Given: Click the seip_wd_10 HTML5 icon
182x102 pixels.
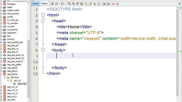Looking at the screenshot, I should click(5, 87).
